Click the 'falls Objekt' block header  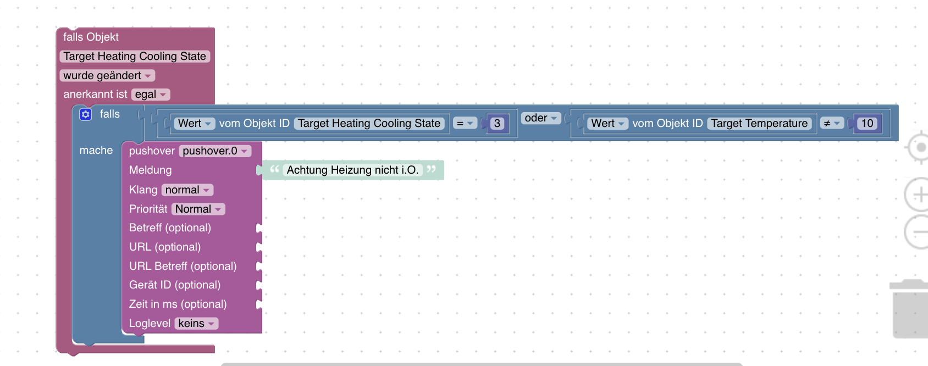(x=91, y=37)
